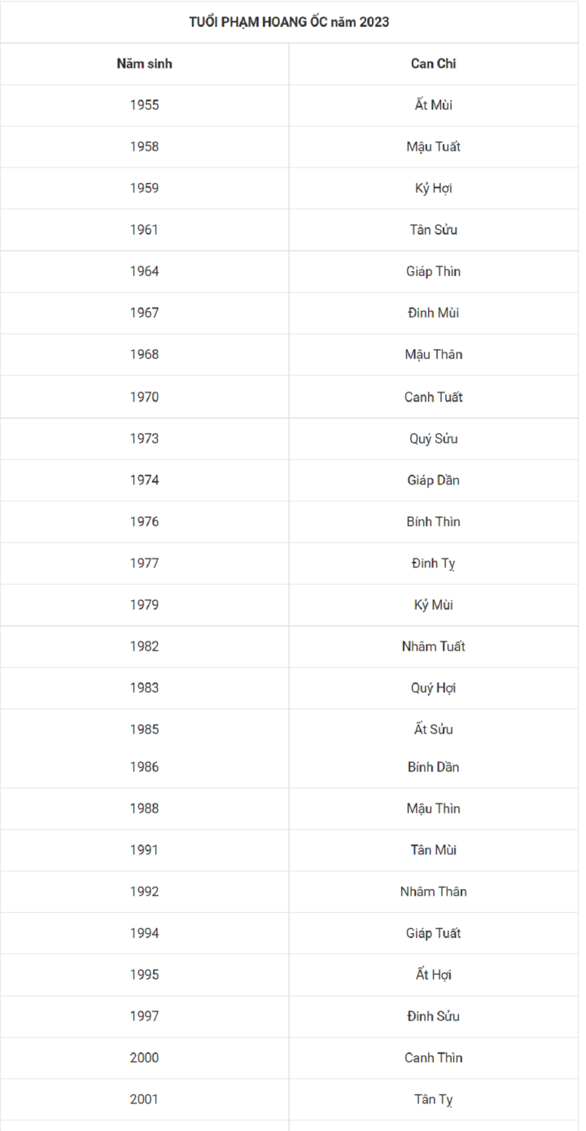This screenshot has width=586, height=1131.
Task: Select the year 1995 cell
Action: click(144, 975)
